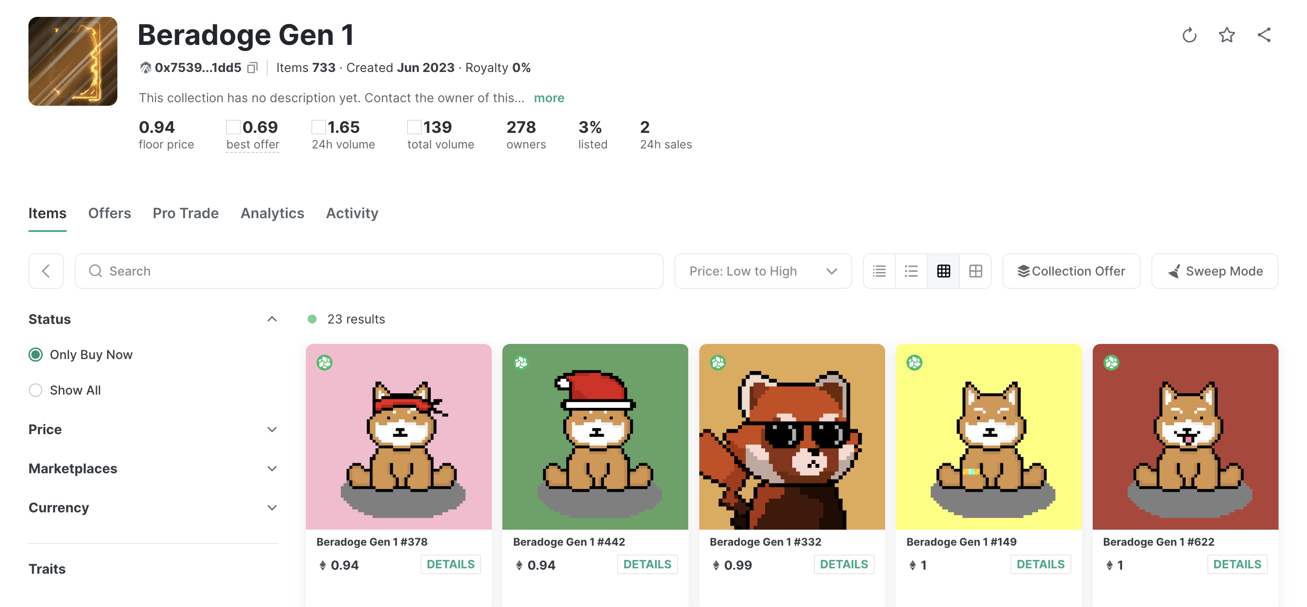Open the Price: Low to High dropdown

coord(762,271)
